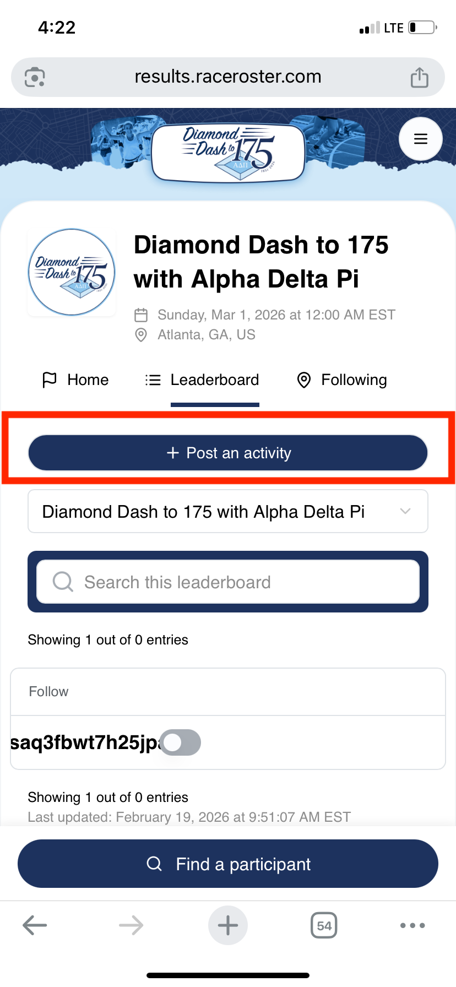Focus the Search this leaderboard field
The image size is (456, 987).
click(228, 582)
